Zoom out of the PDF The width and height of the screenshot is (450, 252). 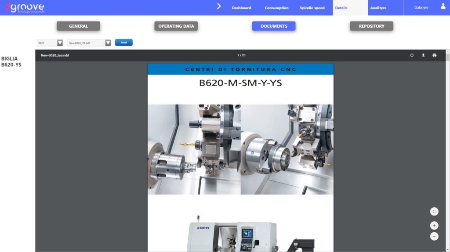(434, 236)
